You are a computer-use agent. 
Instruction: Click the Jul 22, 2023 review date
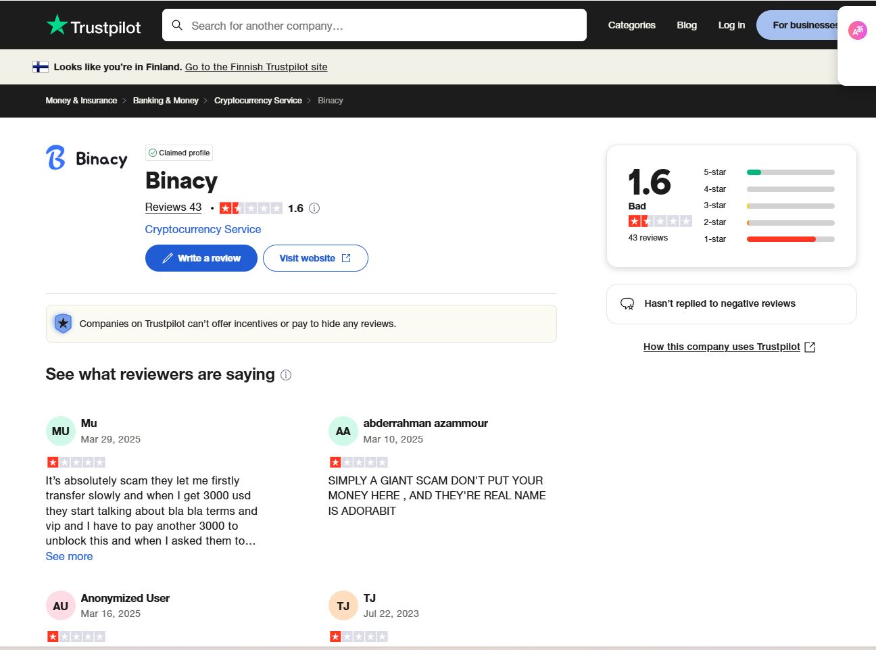(x=391, y=614)
